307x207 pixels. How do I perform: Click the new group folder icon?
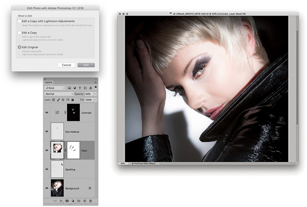[79, 201]
